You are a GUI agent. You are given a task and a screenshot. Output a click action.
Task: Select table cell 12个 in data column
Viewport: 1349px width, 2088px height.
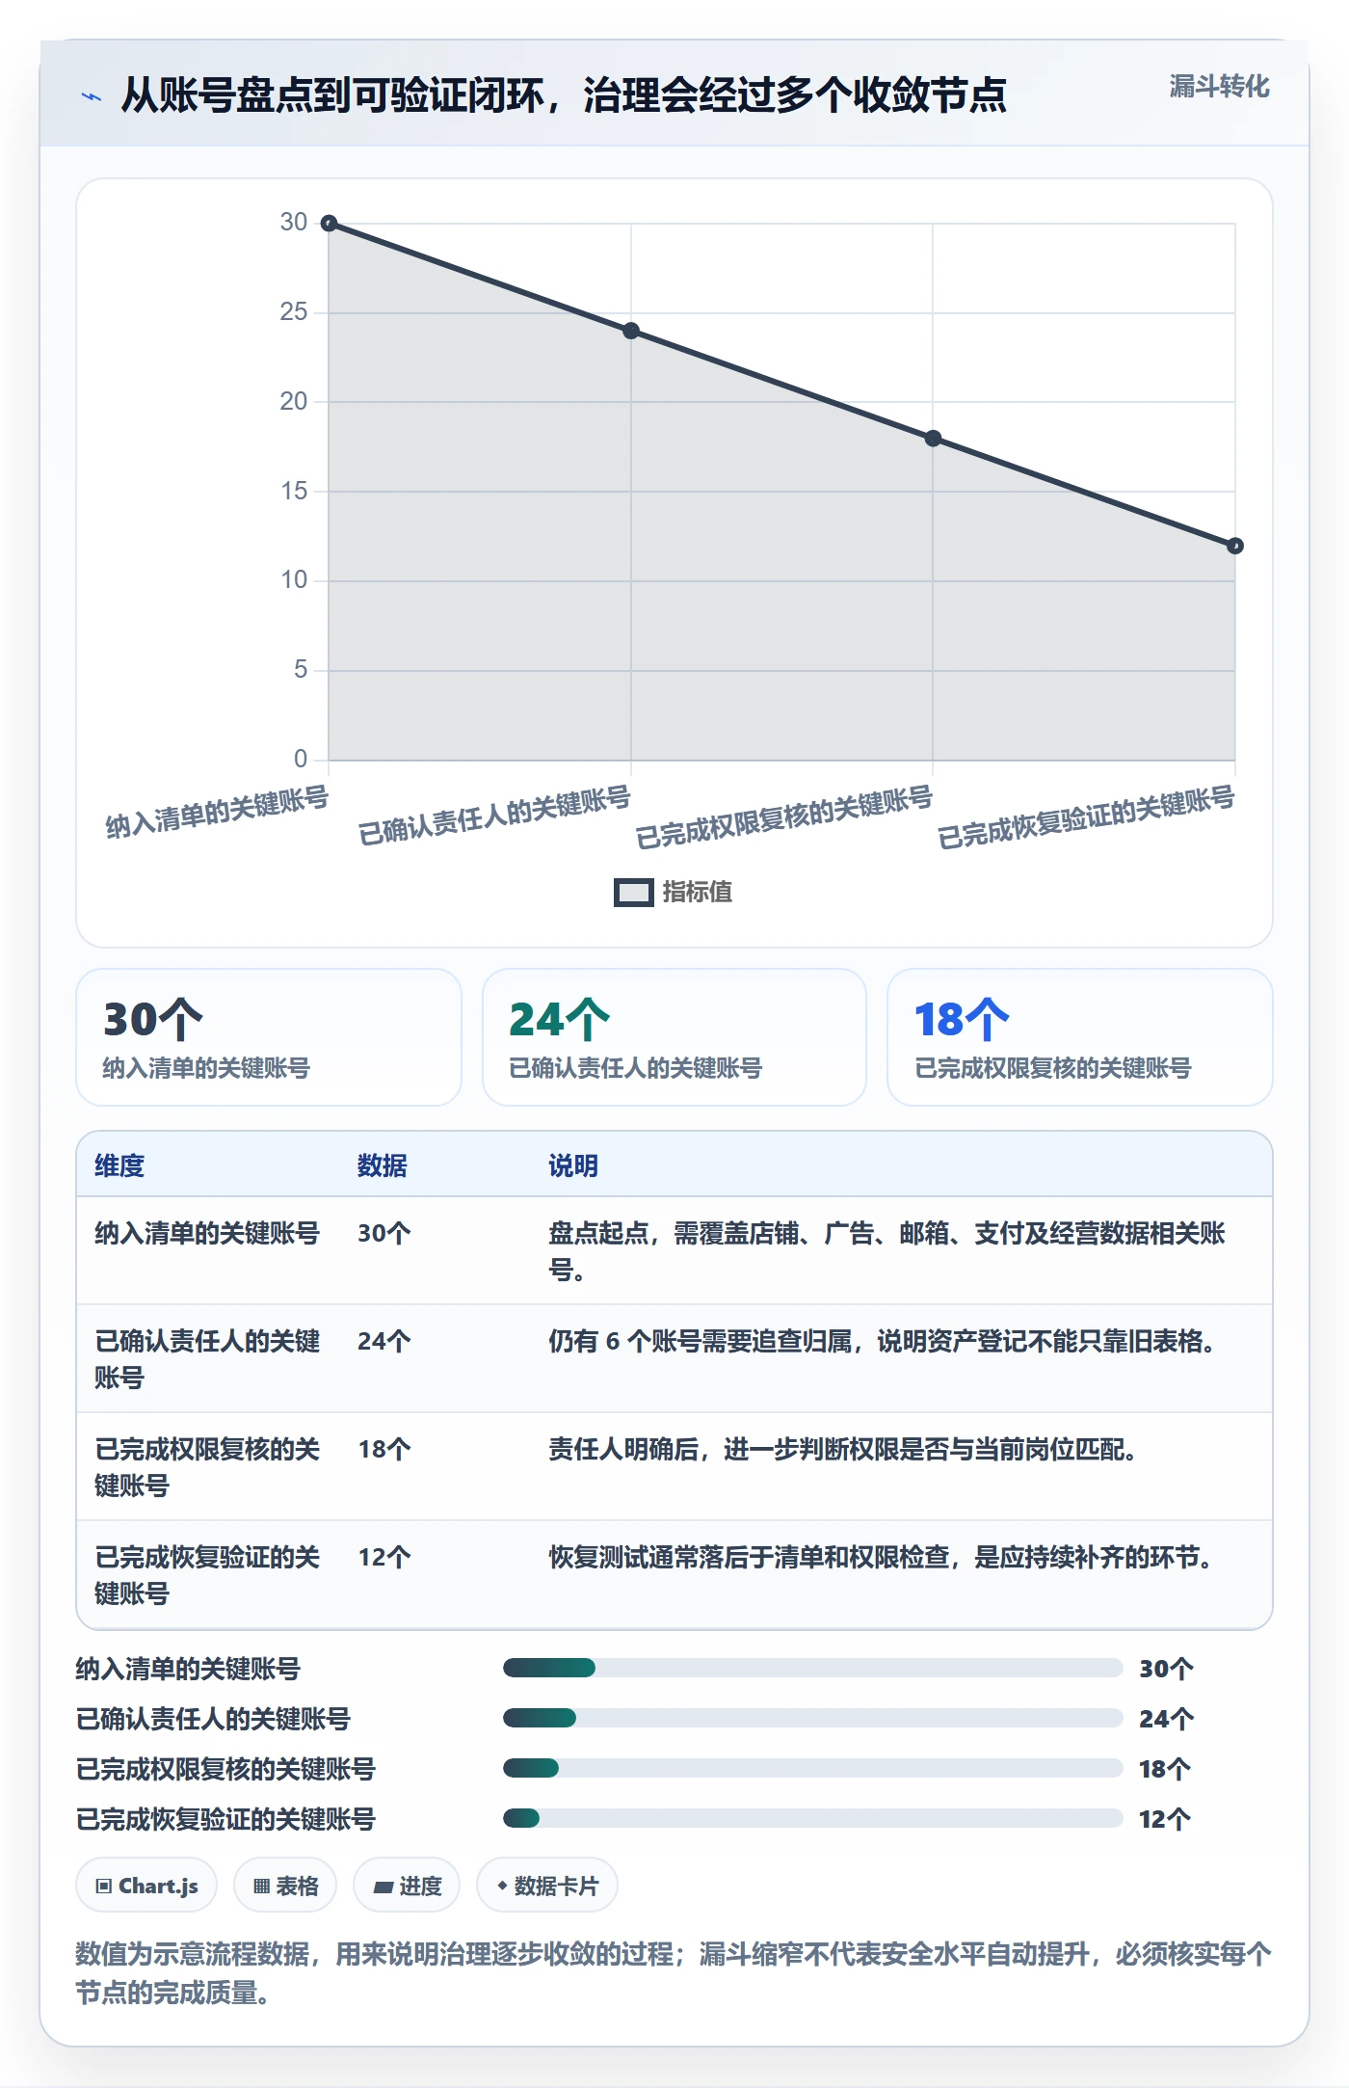click(x=384, y=1557)
